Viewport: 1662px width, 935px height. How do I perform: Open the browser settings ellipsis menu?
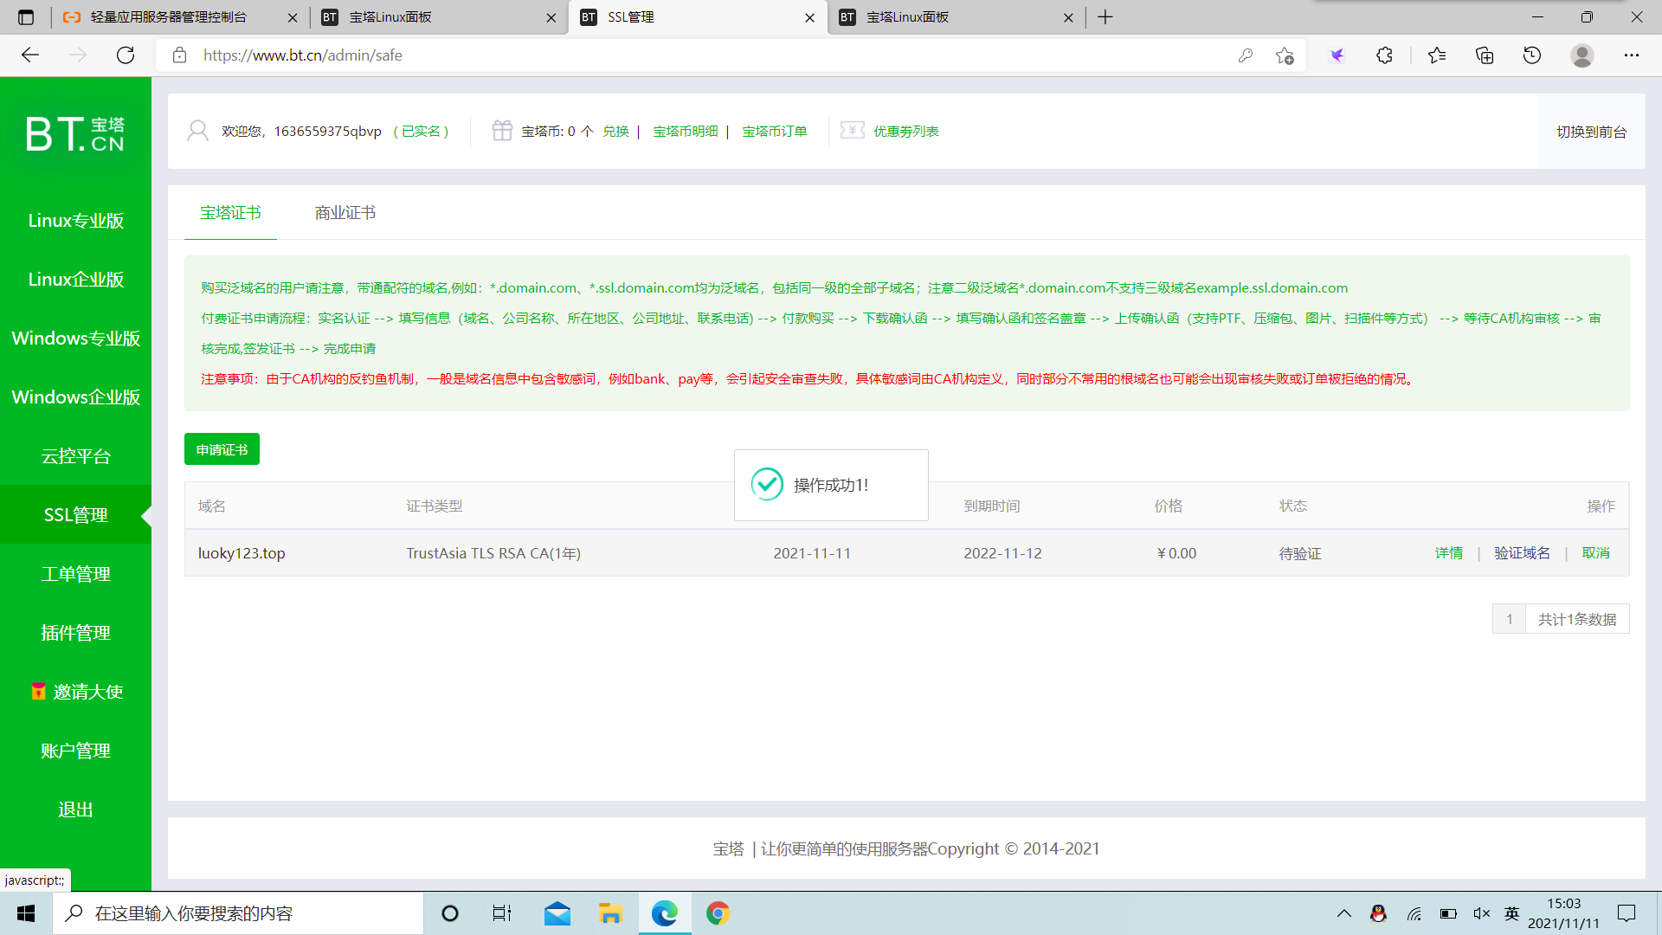(1632, 55)
